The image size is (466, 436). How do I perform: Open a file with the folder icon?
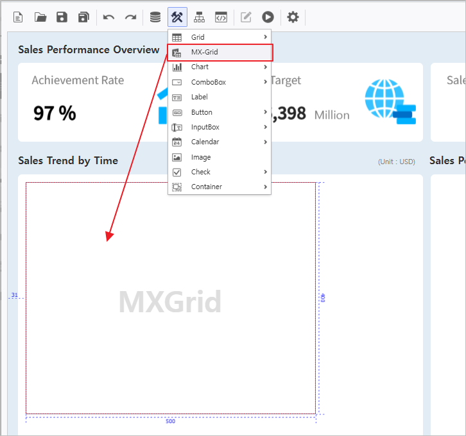click(40, 17)
